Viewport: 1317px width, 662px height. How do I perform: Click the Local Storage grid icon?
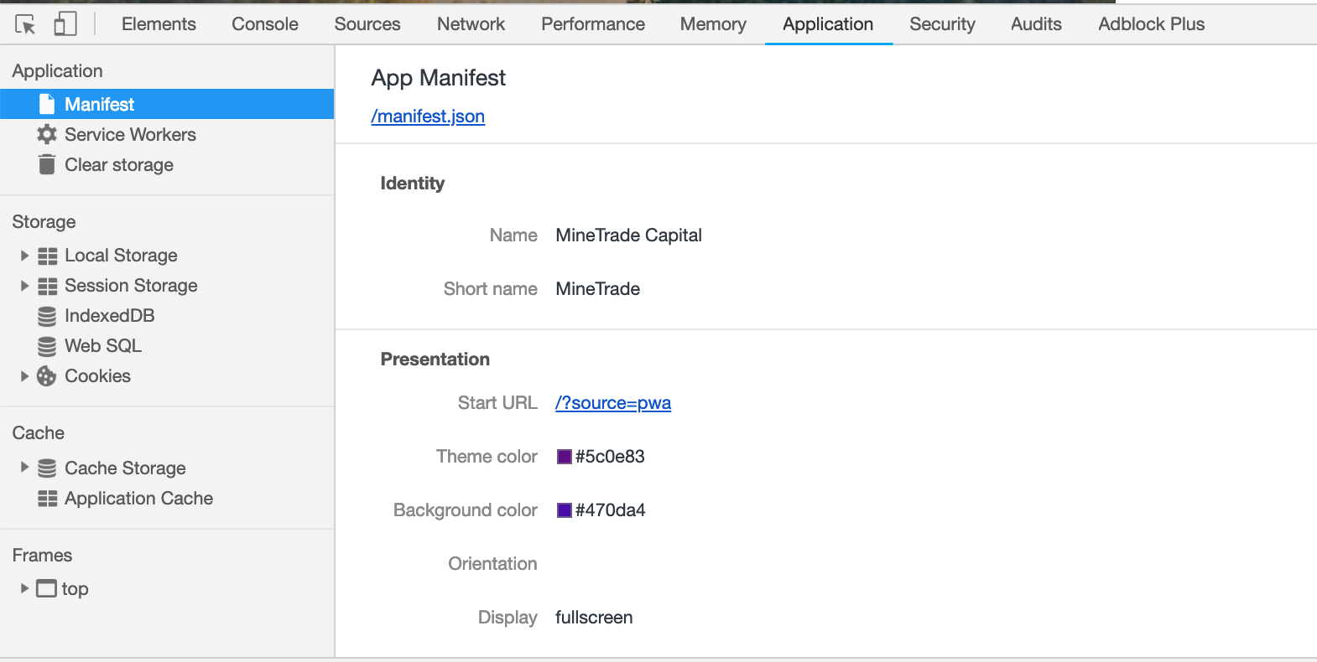(48, 256)
